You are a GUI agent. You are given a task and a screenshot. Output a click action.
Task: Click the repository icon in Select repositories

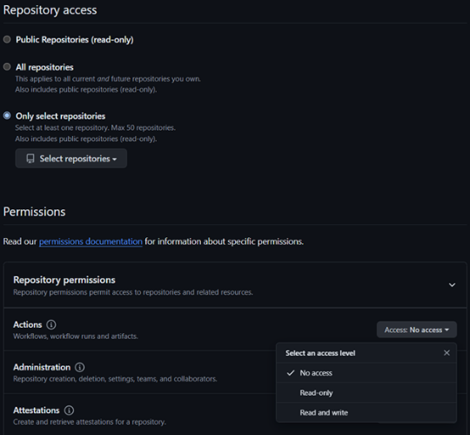30,159
